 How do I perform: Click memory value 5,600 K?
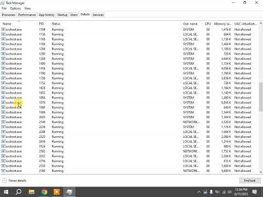pos(226,171)
